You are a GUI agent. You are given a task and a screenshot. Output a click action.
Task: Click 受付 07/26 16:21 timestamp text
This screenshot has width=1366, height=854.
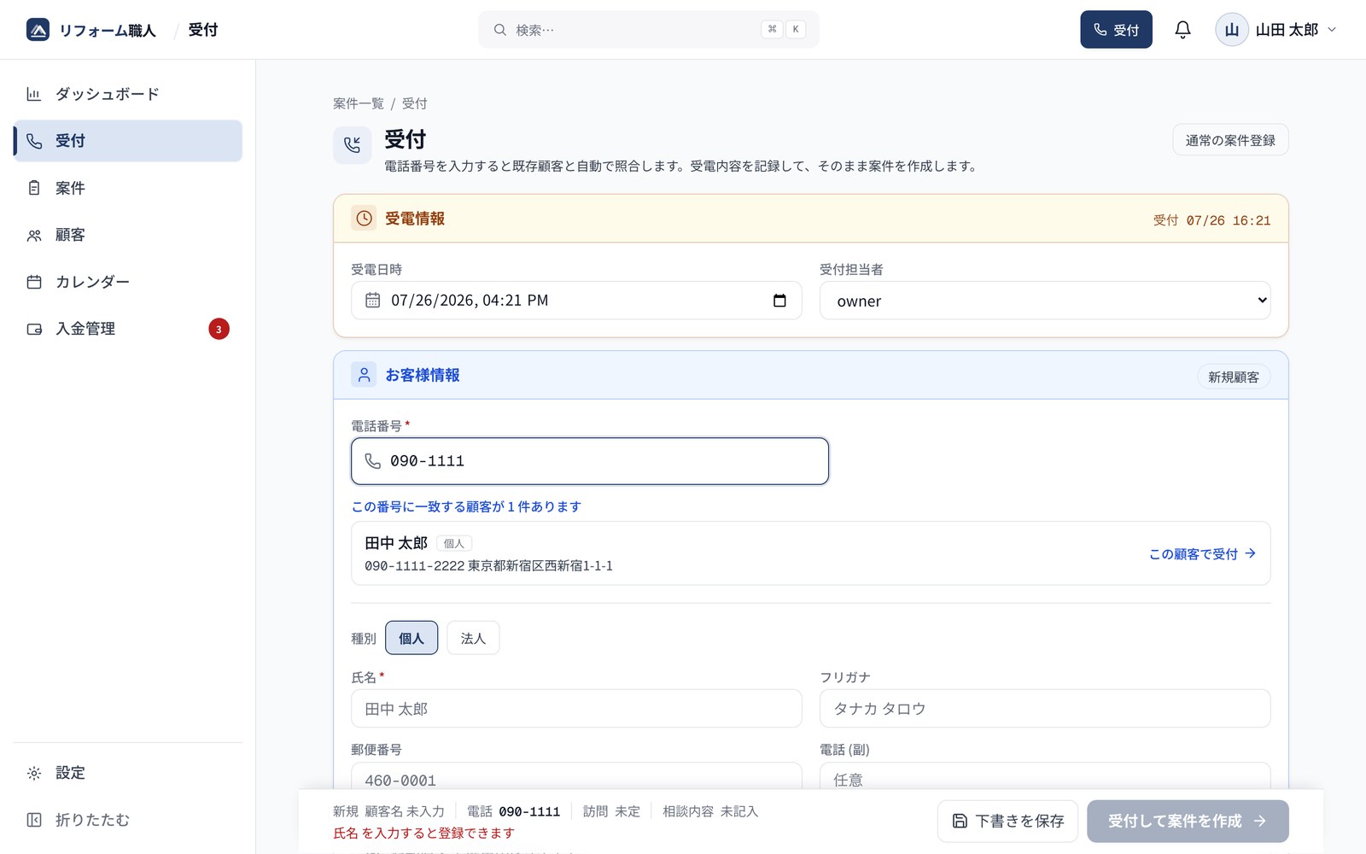[x=1211, y=220]
